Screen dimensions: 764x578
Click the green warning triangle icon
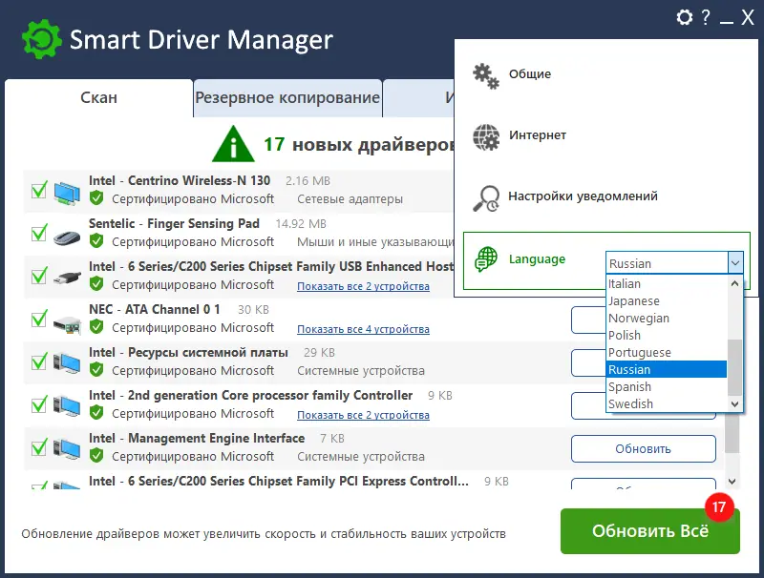point(233,145)
